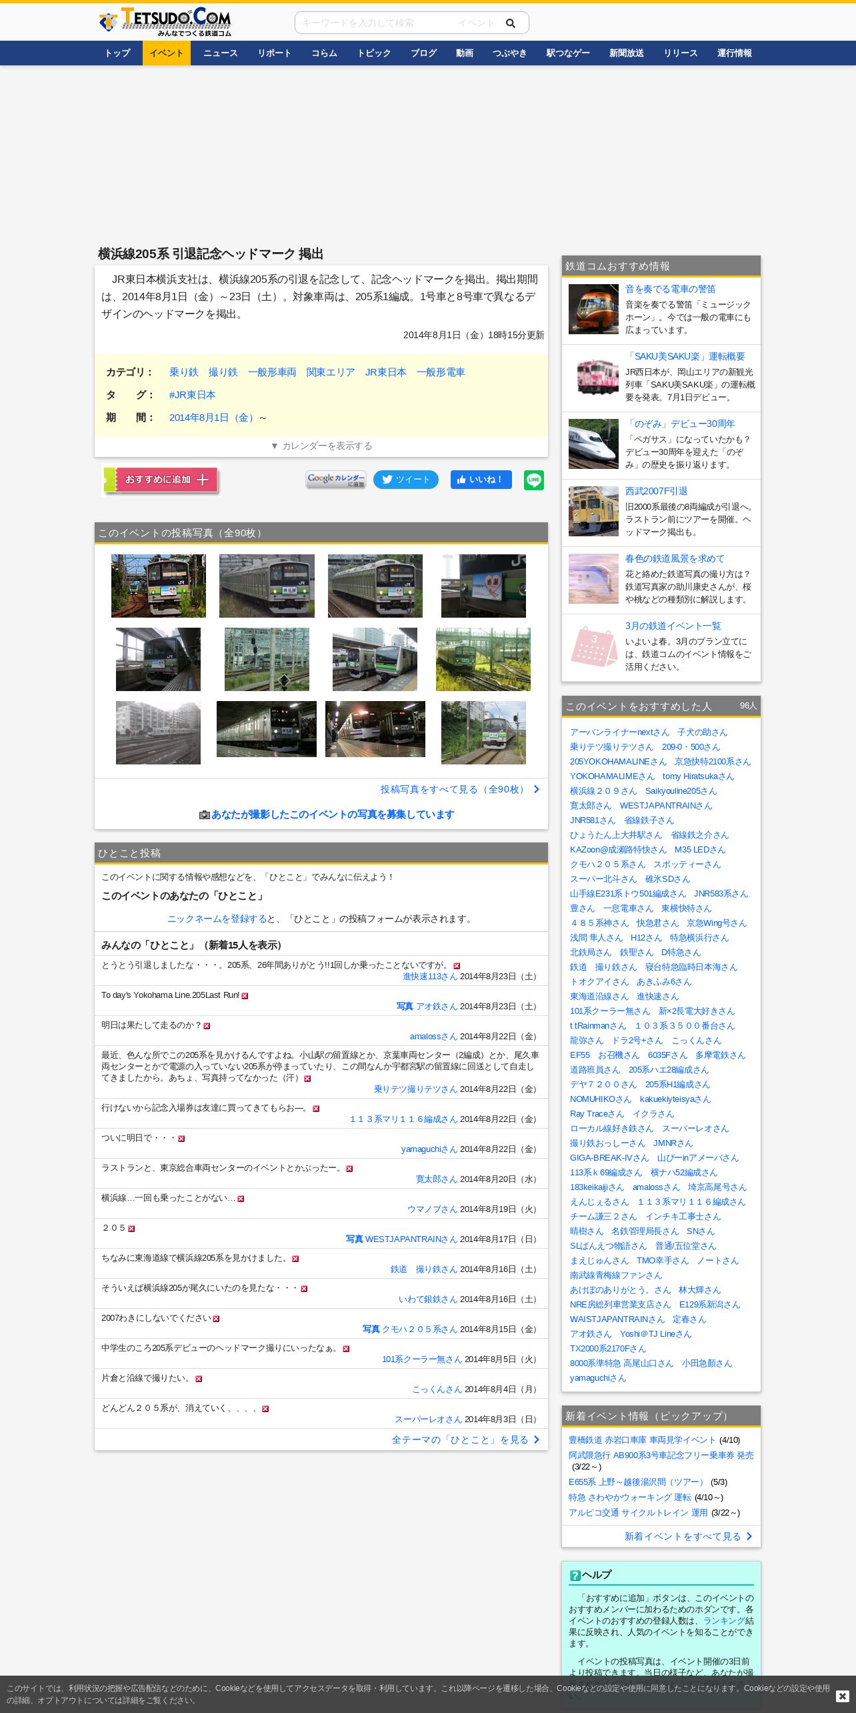
Task: Tweet this event with ツイート button
Action: click(406, 480)
